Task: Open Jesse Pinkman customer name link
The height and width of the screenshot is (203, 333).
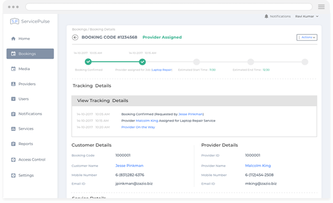Action: pyautogui.click(x=129, y=165)
